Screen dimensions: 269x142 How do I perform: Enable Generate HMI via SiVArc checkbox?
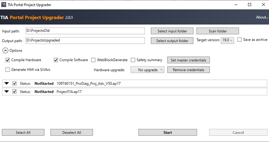(x=8, y=70)
